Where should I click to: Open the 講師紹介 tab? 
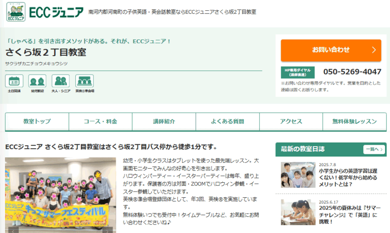164,122
